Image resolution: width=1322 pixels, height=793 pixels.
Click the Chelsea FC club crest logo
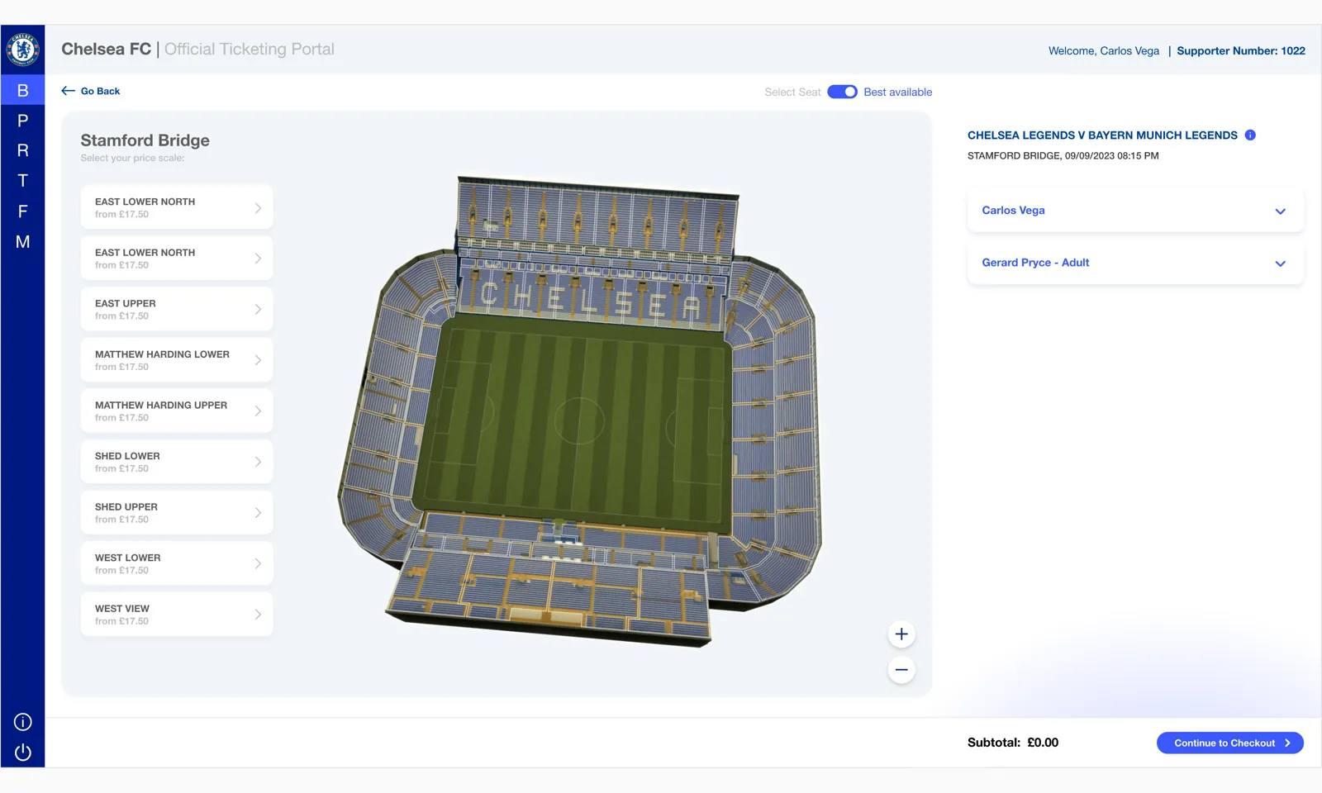point(23,50)
